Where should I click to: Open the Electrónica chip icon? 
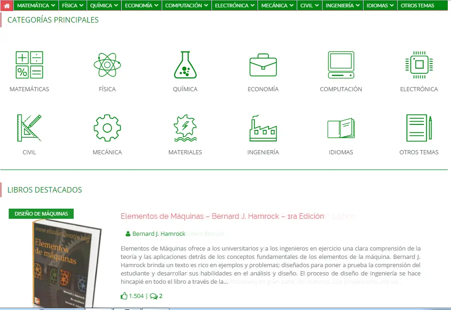[x=419, y=64]
